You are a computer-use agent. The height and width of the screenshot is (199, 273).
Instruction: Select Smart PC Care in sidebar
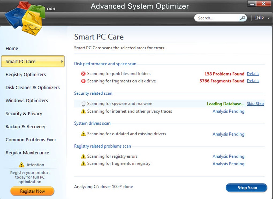click(x=33, y=61)
